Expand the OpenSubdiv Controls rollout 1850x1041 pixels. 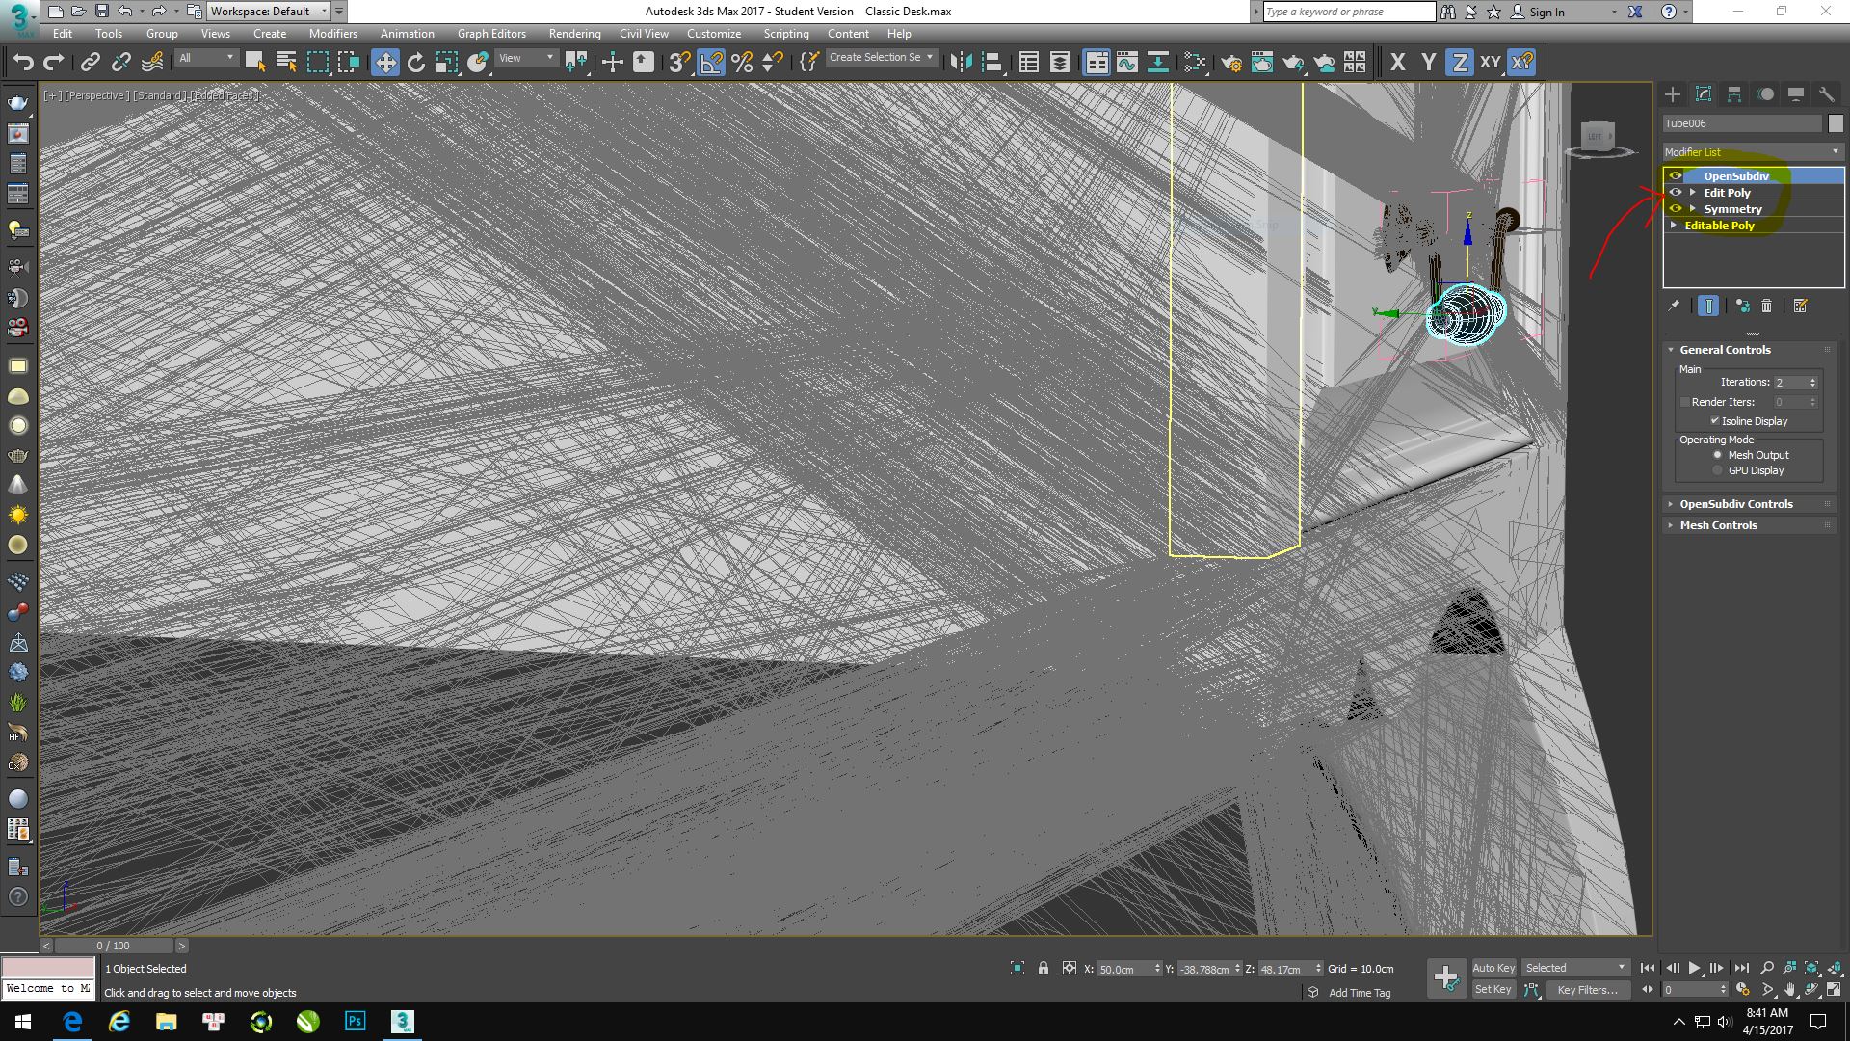[x=1735, y=504]
